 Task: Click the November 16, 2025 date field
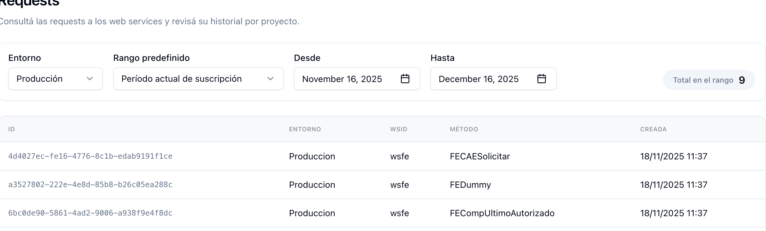point(342,79)
